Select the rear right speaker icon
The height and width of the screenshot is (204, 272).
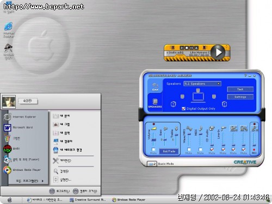(225, 104)
